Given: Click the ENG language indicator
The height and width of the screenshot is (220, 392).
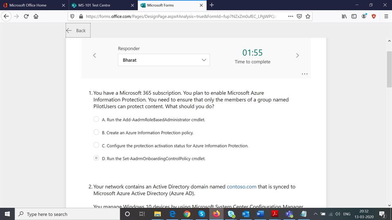Looking at the screenshot, I should [x=347, y=214].
